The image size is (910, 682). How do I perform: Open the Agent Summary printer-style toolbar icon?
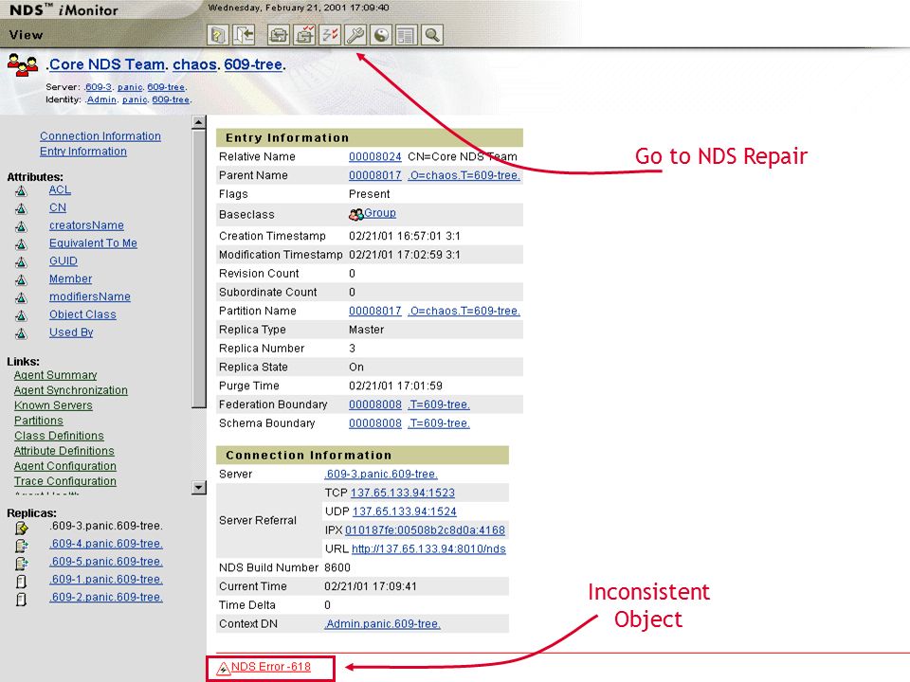click(279, 35)
